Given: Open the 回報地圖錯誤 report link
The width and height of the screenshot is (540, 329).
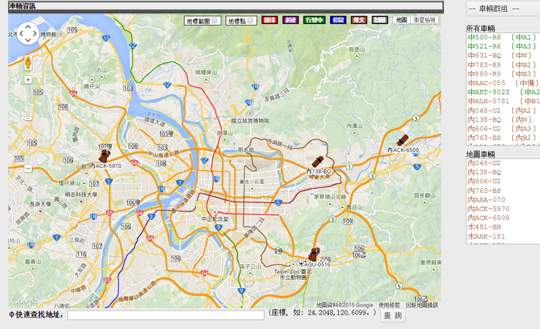Looking at the screenshot, I should (422, 305).
